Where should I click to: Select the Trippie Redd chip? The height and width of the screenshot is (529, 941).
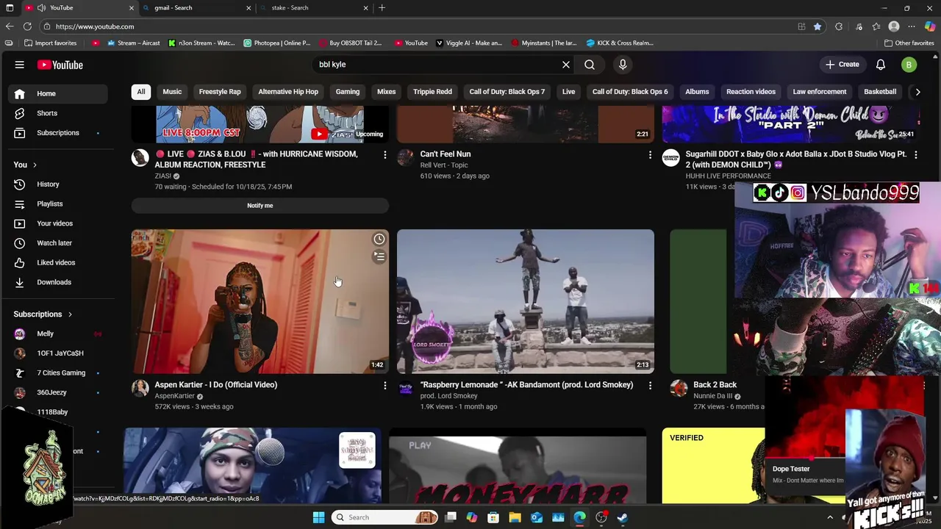432,92
